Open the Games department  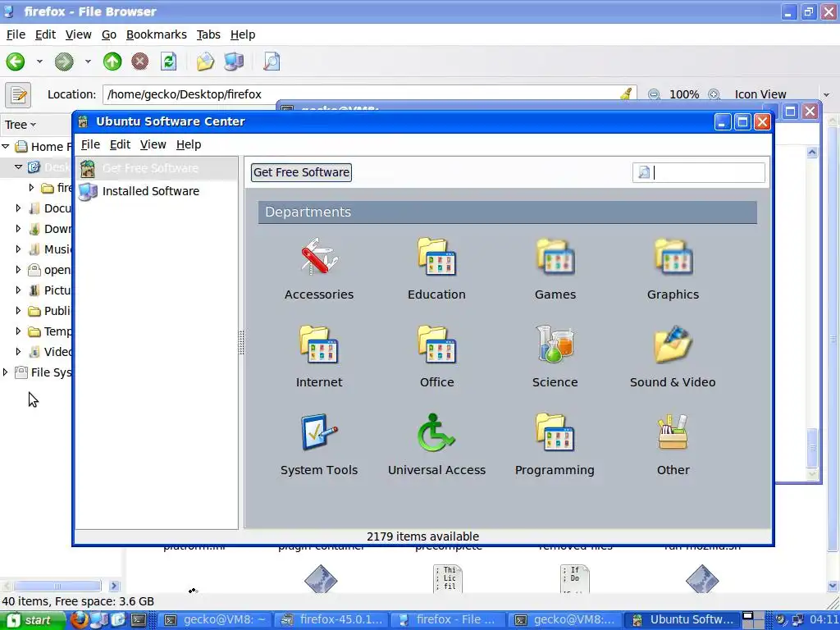(555, 269)
